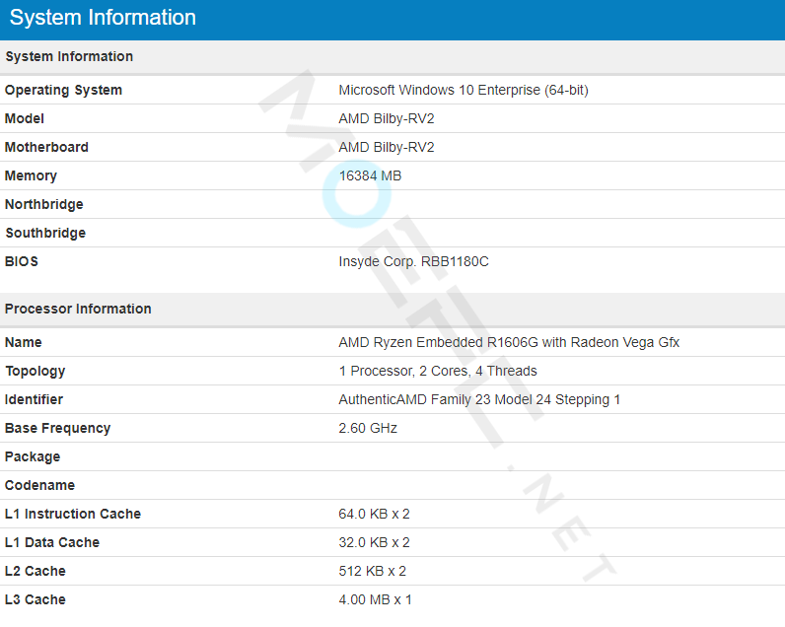Click the Southbridge row label
This screenshot has height=627, width=785.
coord(45,233)
